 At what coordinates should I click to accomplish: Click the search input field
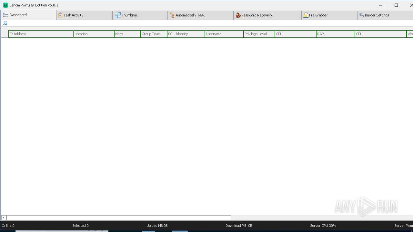click(210, 23)
